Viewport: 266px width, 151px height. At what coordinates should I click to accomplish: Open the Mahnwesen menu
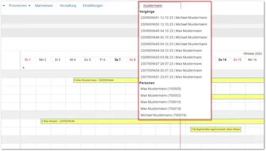coord(44,6)
